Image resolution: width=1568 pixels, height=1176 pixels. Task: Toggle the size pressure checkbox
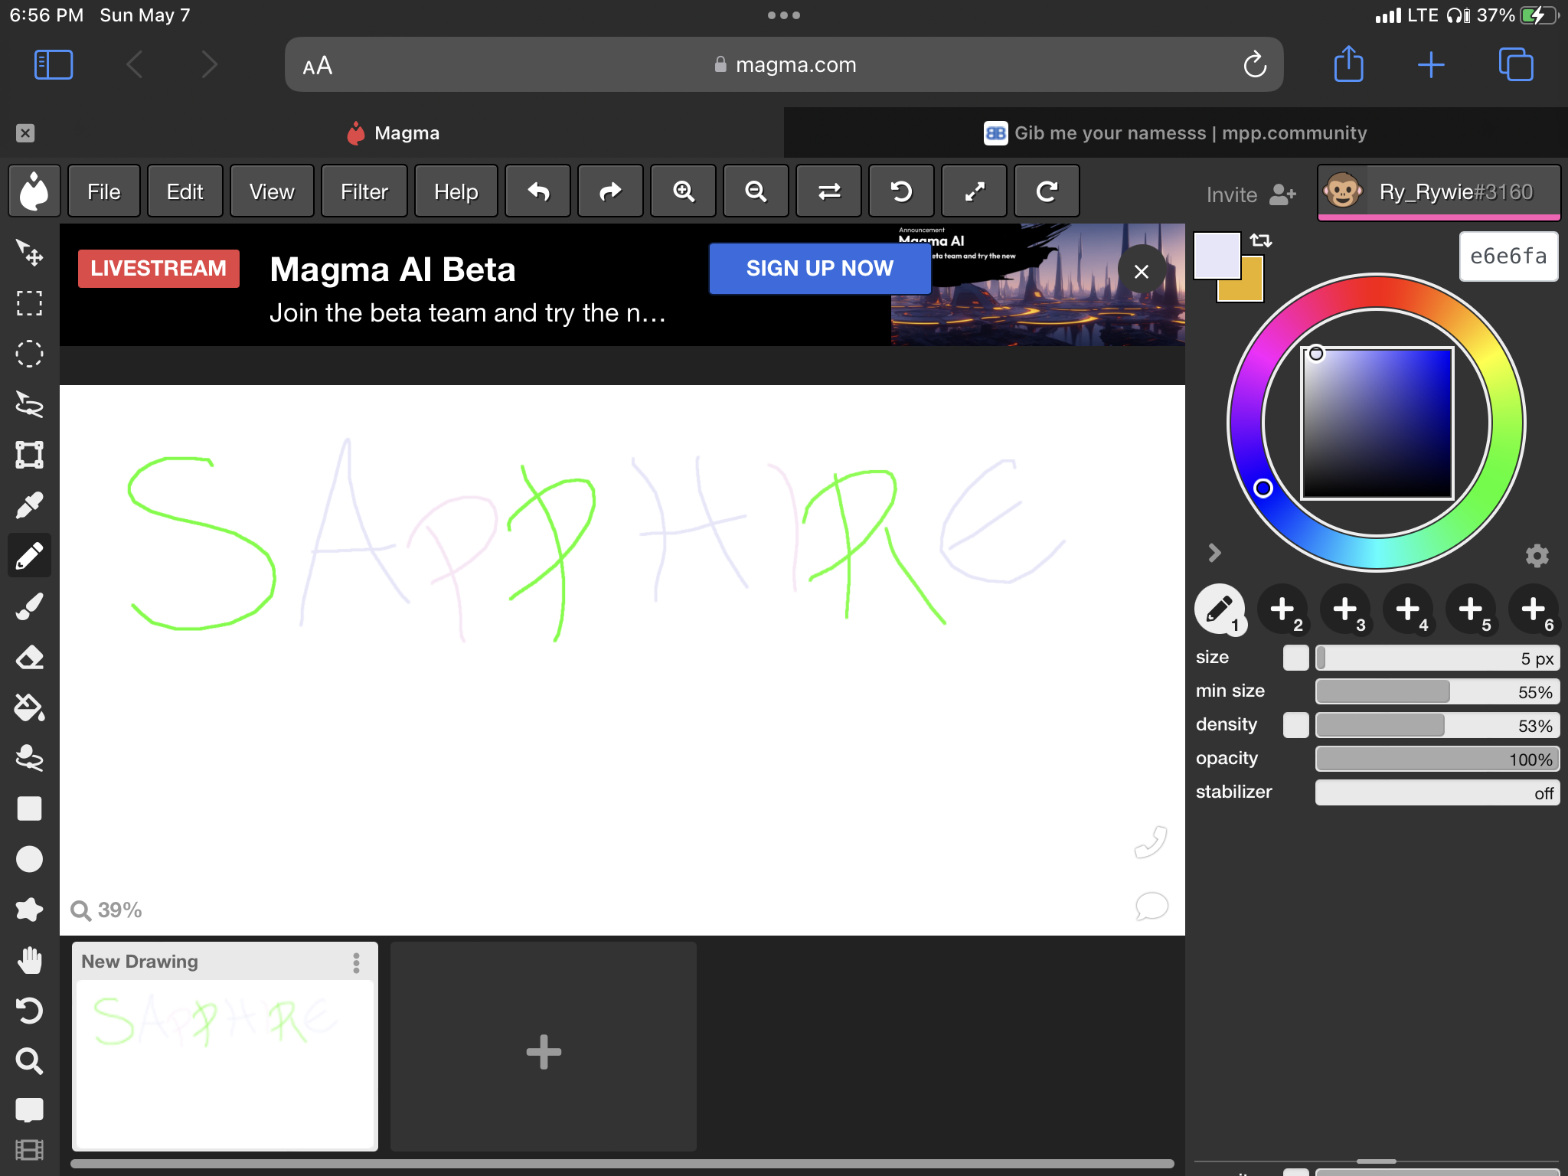[x=1295, y=658]
